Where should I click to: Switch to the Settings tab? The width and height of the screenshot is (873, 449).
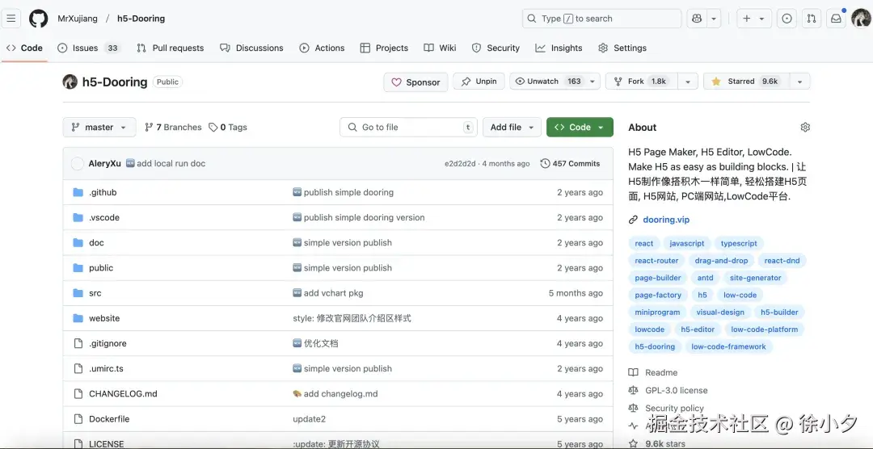622,48
